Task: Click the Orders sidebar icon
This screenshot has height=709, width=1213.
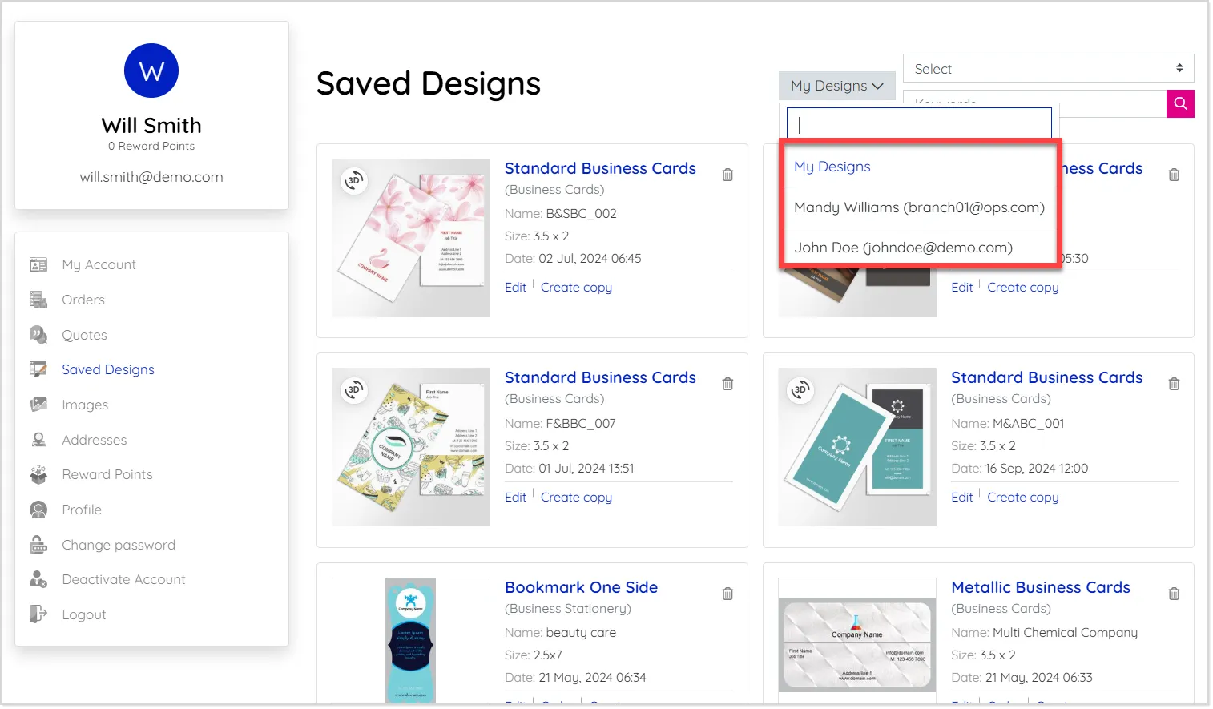Action: pos(38,300)
